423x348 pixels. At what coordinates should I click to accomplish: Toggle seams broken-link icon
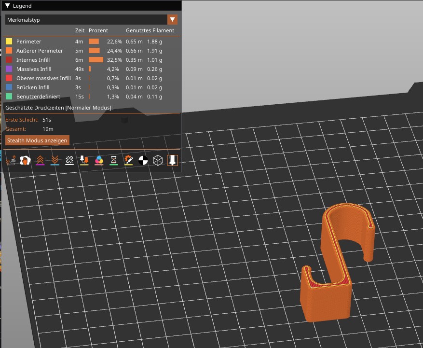[x=69, y=160]
